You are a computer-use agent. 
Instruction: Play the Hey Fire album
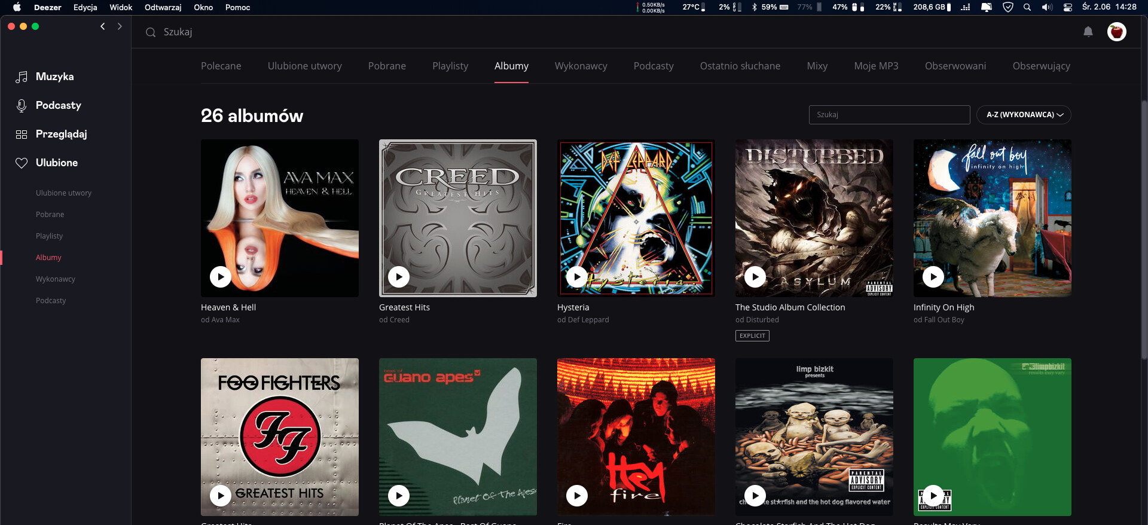click(577, 495)
